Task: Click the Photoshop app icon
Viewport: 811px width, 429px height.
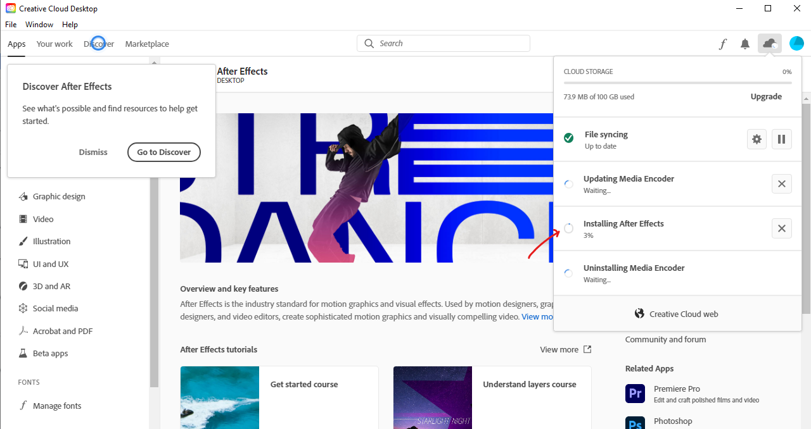Action: coord(635,423)
